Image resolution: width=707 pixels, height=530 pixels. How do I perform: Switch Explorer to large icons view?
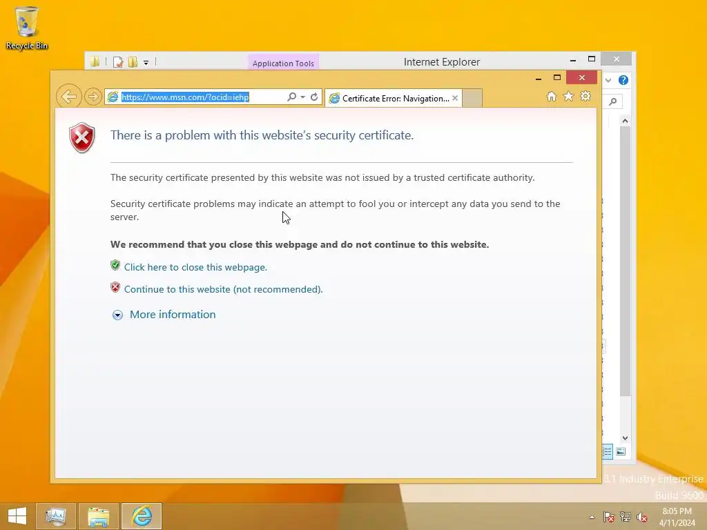[x=621, y=451]
